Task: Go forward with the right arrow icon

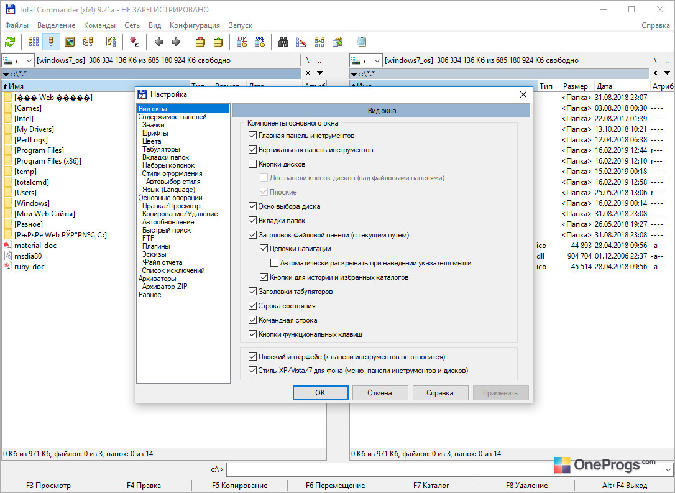Action: click(176, 42)
